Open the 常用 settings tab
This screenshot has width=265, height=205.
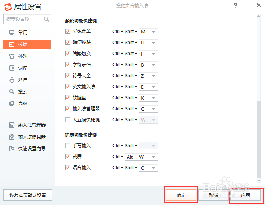[27, 32]
